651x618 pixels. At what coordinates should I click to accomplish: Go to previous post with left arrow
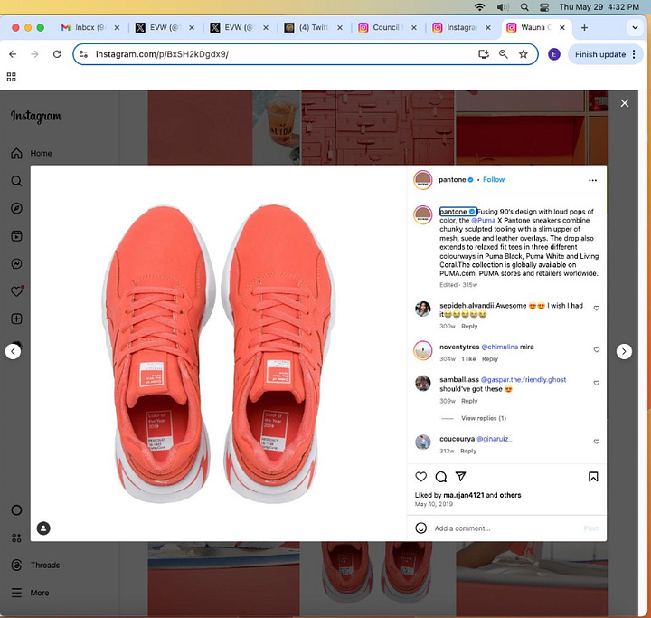click(x=13, y=352)
